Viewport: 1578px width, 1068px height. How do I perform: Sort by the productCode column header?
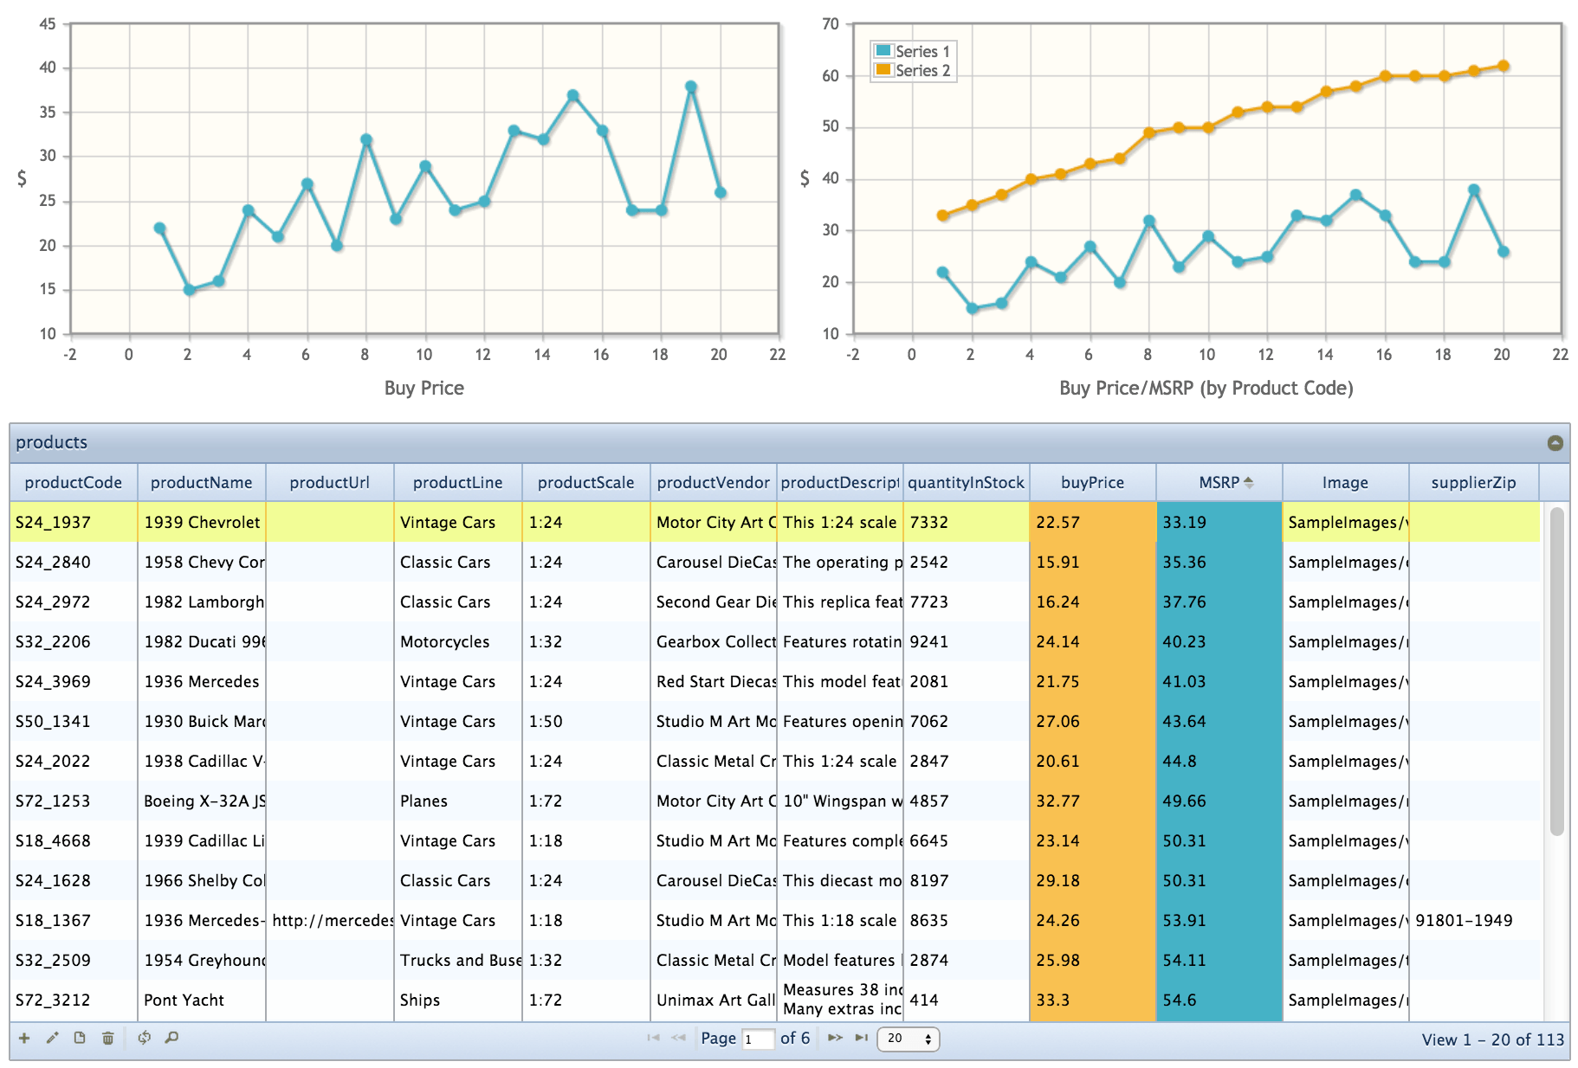(x=74, y=483)
